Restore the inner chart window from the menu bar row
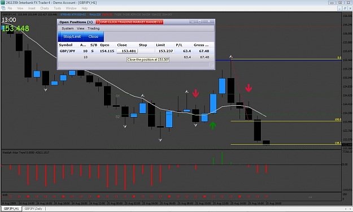353x212 pixels. click(x=345, y=8)
